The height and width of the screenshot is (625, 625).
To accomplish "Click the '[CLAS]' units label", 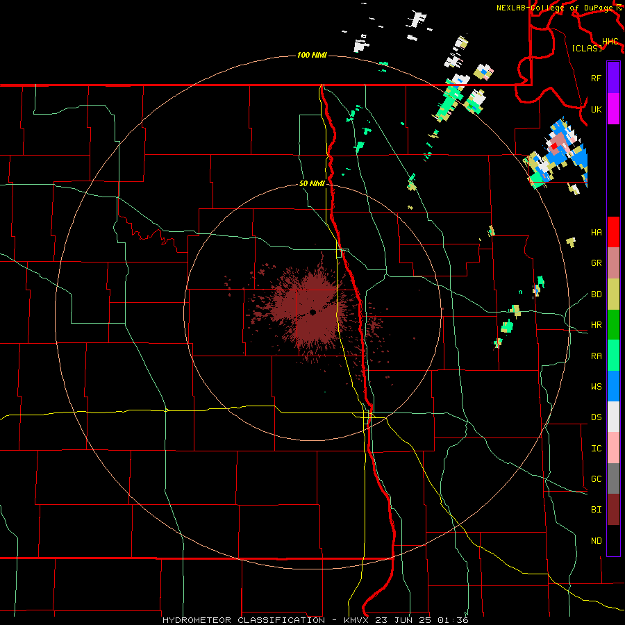I will (x=587, y=49).
